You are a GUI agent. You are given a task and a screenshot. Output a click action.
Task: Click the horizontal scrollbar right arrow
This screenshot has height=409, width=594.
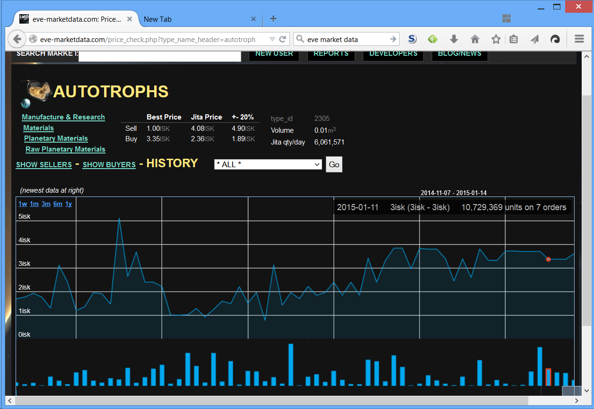[x=577, y=400]
